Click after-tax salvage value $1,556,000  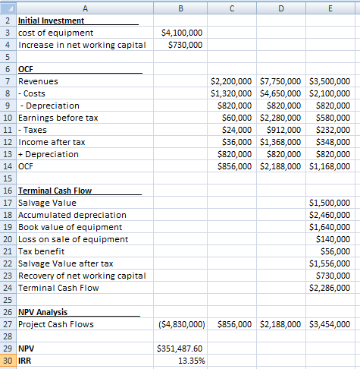click(x=330, y=263)
